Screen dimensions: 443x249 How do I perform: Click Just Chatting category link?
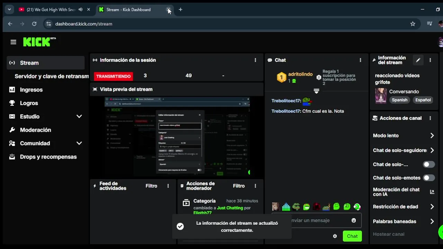click(230, 208)
